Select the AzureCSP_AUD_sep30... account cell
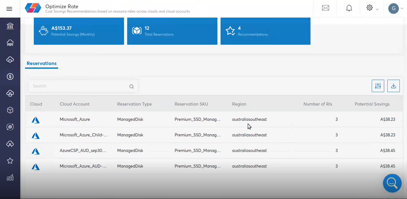The image size is (407, 199). tap(83, 150)
